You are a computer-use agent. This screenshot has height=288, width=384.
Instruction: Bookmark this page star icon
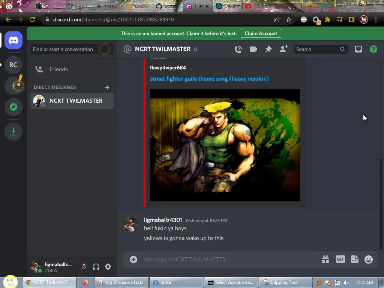tap(289, 19)
